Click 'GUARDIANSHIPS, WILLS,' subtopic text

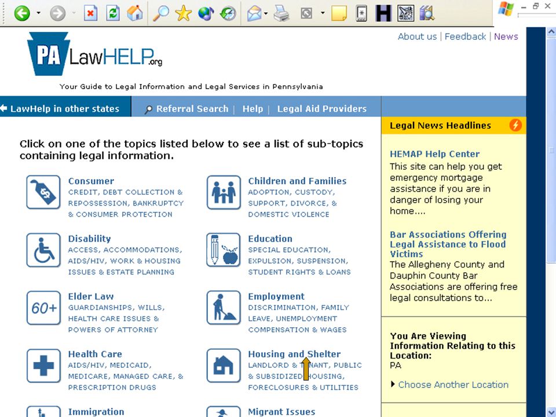[116, 308]
